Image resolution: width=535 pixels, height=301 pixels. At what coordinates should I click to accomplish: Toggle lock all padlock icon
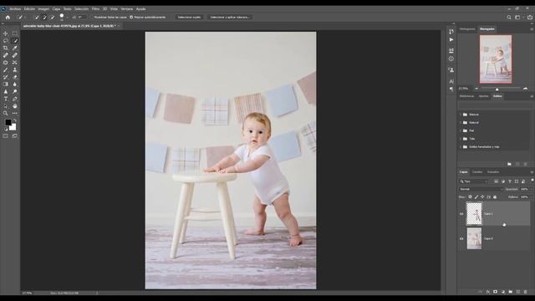coord(495,197)
